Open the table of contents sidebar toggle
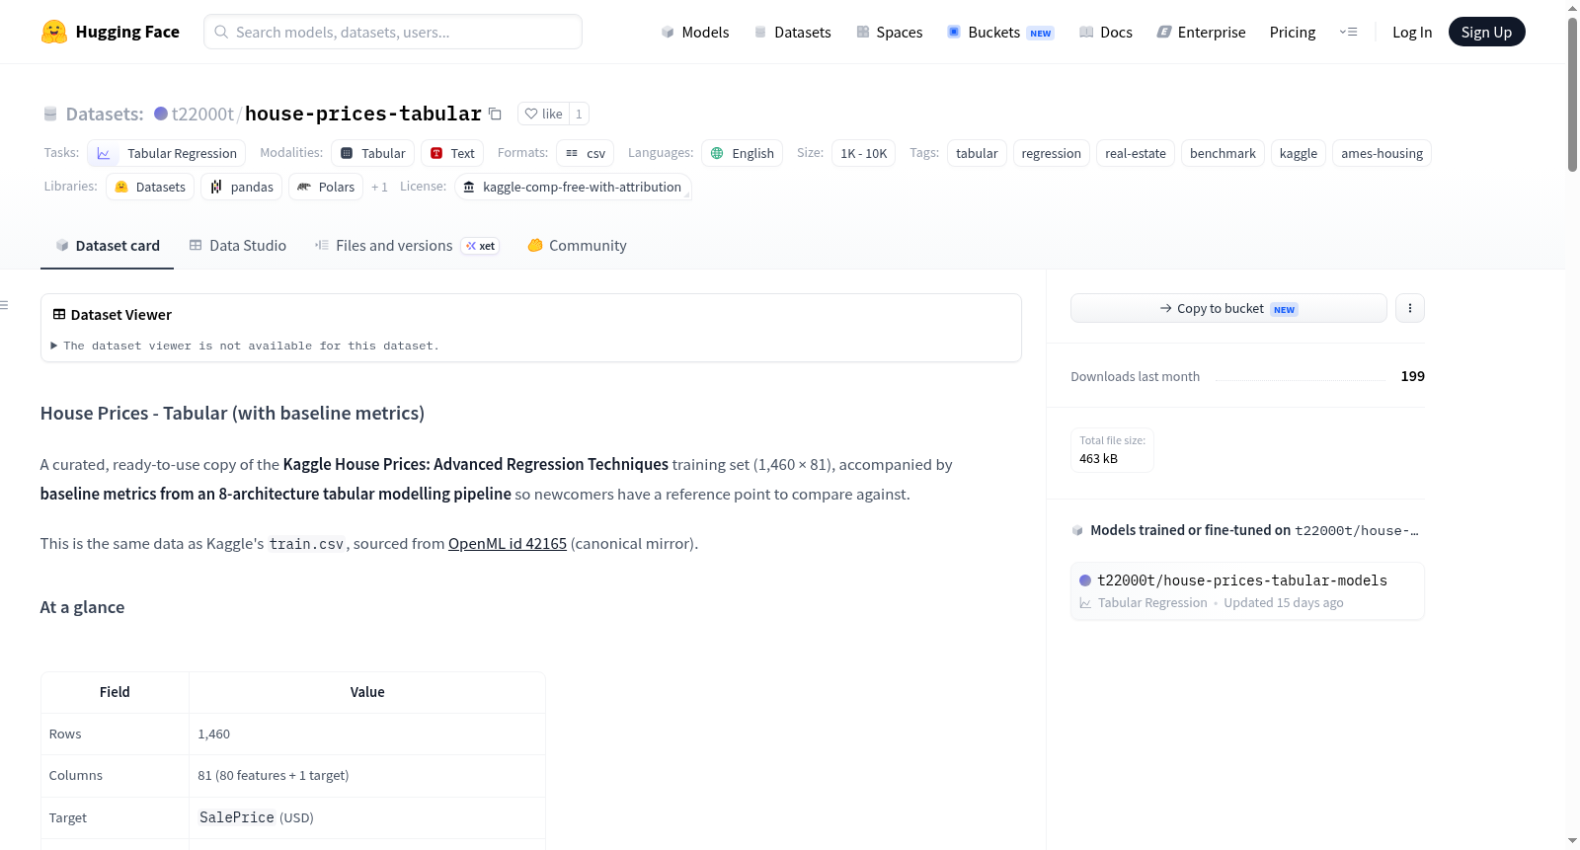This screenshot has height=850, width=1580. [5, 305]
